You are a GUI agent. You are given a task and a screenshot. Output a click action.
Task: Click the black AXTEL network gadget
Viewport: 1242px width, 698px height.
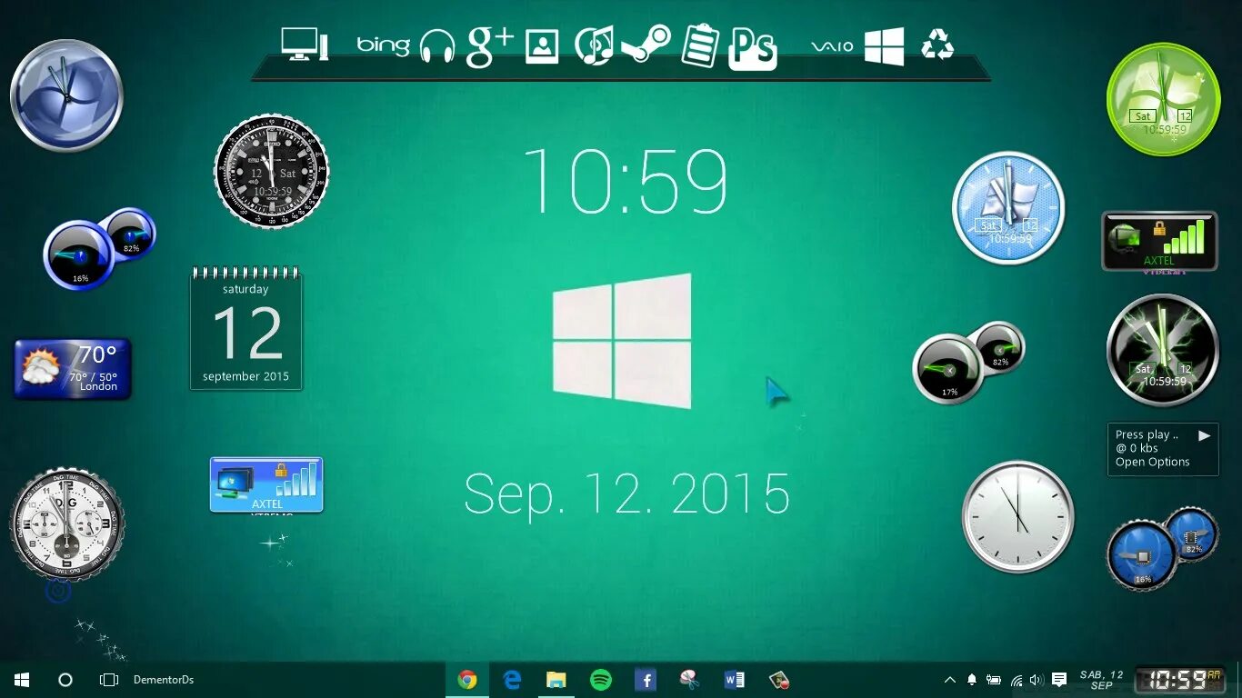pos(1159,241)
